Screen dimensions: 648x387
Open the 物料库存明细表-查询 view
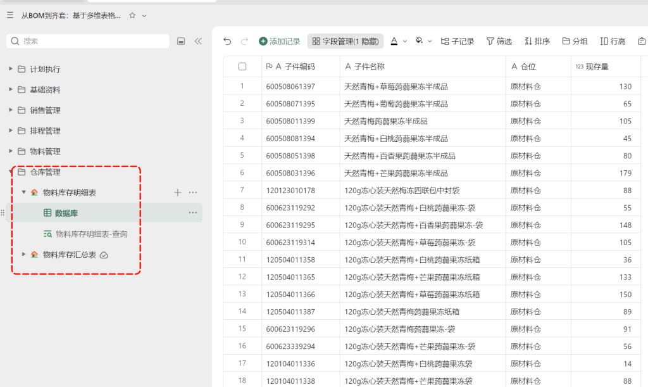(x=91, y=234)
